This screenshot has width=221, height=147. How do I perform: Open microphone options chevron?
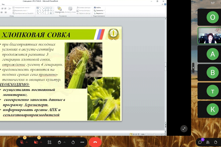tap(27, 142)
